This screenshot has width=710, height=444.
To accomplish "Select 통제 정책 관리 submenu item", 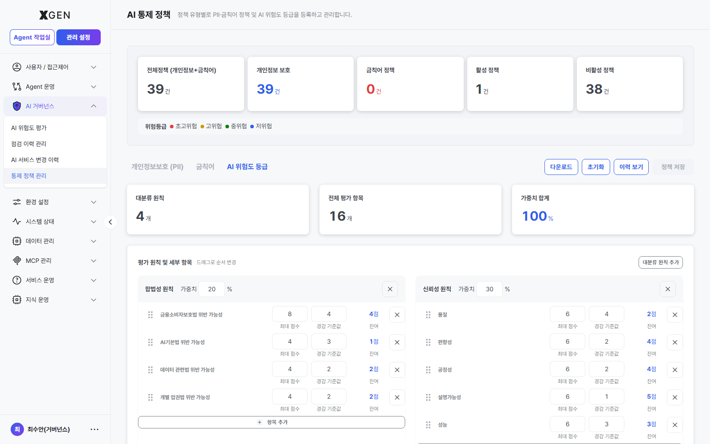I will pyautogui.click(x=55, y=176).
